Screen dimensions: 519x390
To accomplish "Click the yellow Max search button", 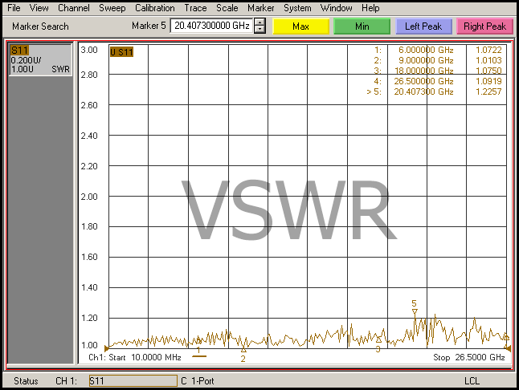I will point(300,26).
